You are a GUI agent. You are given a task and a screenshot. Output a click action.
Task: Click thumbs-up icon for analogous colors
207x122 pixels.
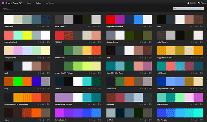pyautogui.click(x=43, y=58)
